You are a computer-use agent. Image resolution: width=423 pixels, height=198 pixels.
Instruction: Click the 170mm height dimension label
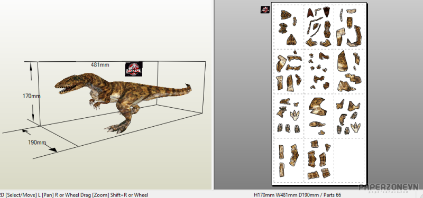pos(31,96)
